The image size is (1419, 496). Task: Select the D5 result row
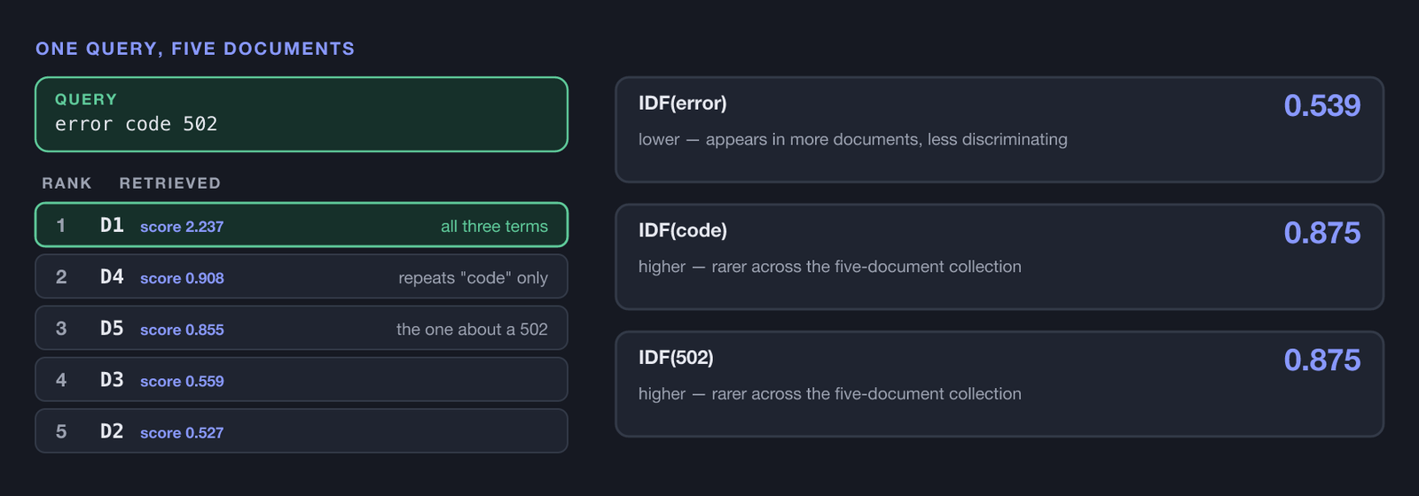[302, 328]
